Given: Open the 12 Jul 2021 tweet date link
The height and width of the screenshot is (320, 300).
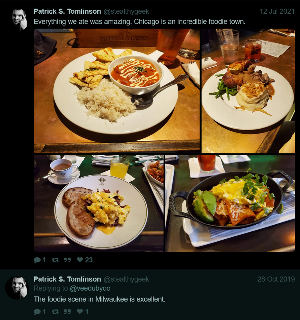Looking at the screenshot, I should pos(277,11).
